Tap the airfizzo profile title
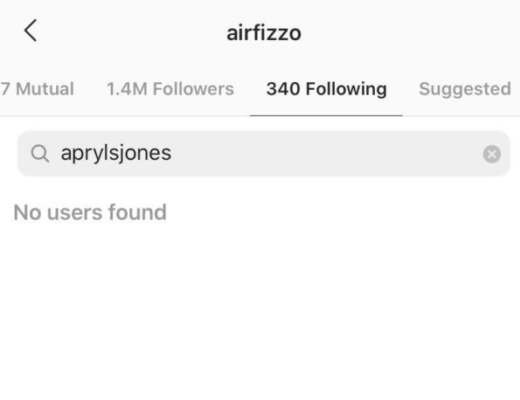520x400 pixels. pyautogui.click(x=264, y=33)
